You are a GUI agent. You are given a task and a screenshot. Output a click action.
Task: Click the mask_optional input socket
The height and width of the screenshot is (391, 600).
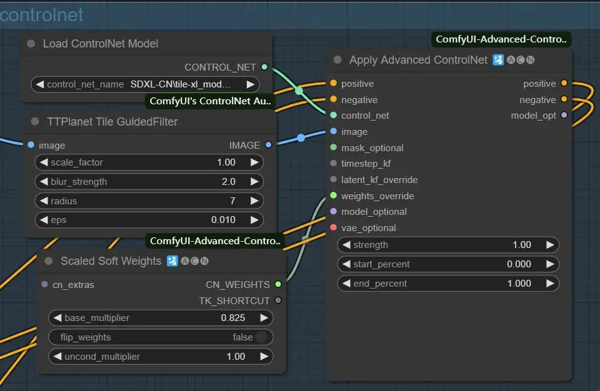click(333, 147)
